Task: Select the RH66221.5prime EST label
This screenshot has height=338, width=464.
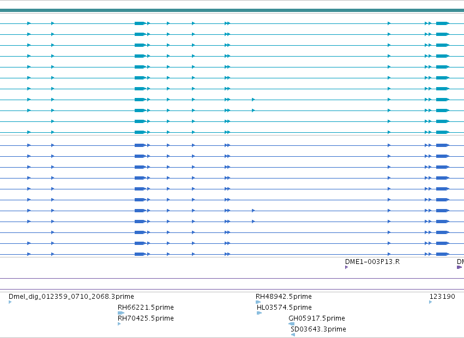Action: click(146, 308)
